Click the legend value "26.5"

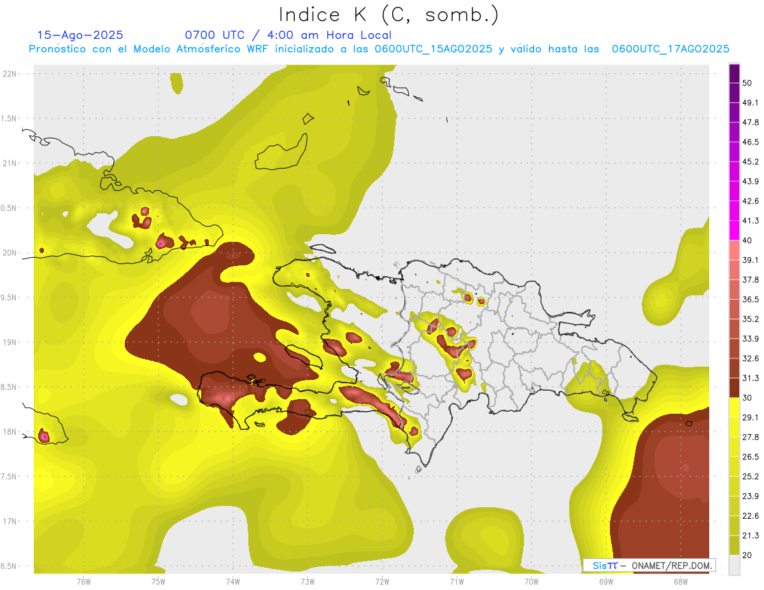click(x=751, y=457)
